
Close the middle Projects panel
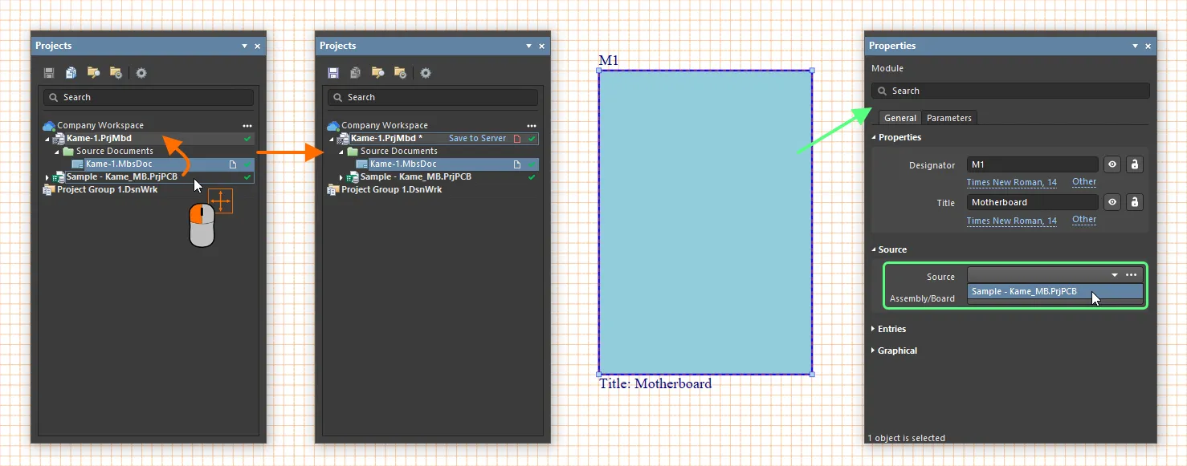[542, 47]
